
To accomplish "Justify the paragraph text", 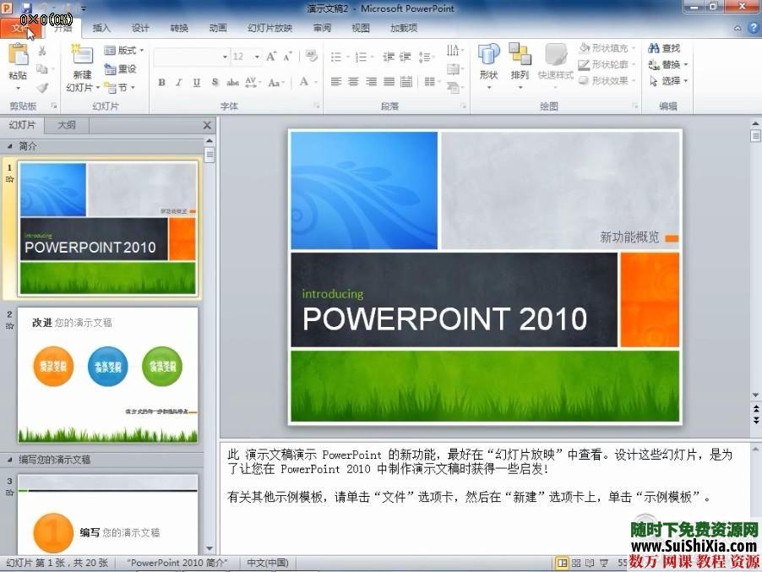I will pyautogui.click(x=389, y=82).
